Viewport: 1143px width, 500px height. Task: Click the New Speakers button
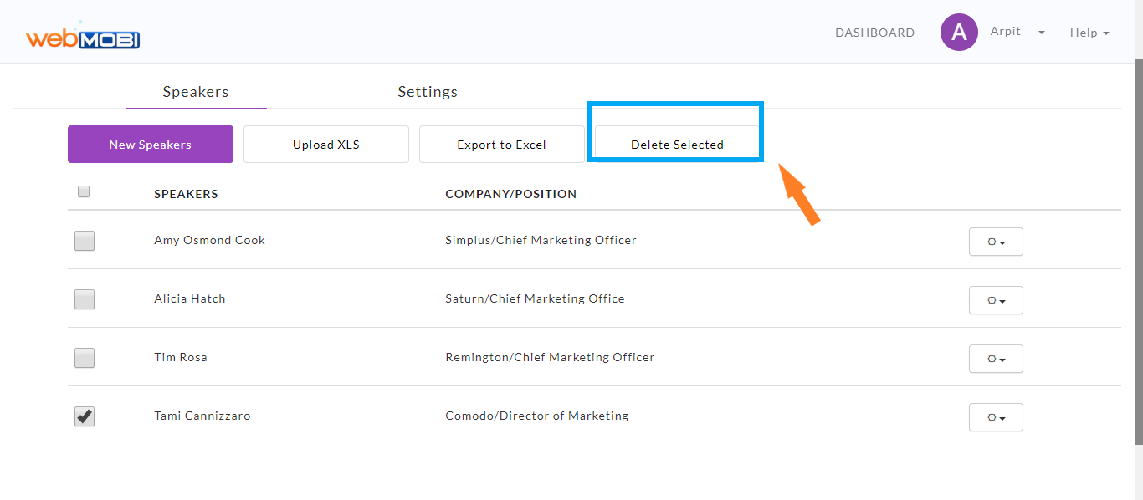[x=151, y=144]
